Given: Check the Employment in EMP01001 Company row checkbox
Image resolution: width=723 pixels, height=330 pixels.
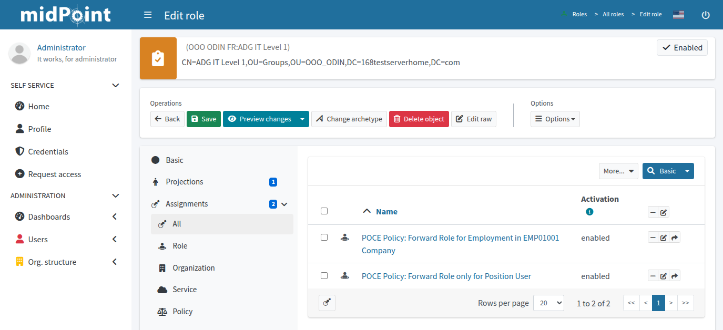Looking at the screenshot, I should [324, 238].
